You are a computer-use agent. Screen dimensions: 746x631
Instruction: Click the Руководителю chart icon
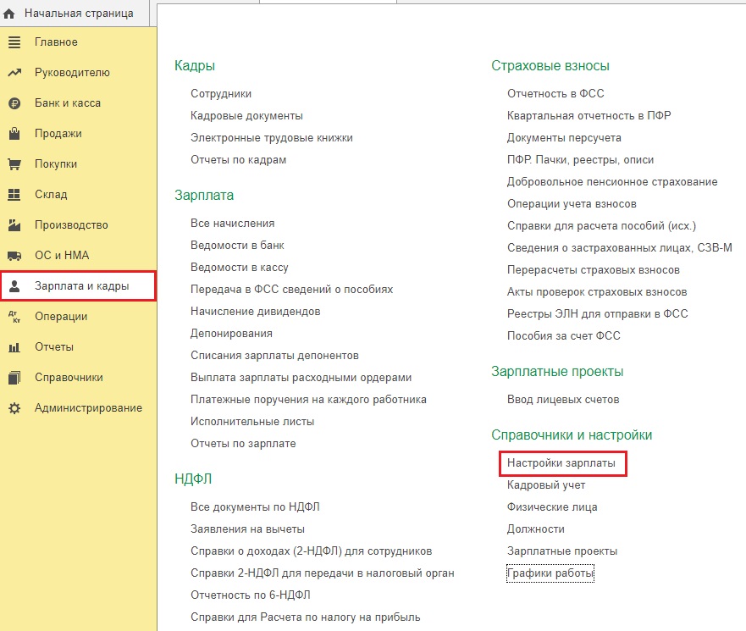[14, 73]
